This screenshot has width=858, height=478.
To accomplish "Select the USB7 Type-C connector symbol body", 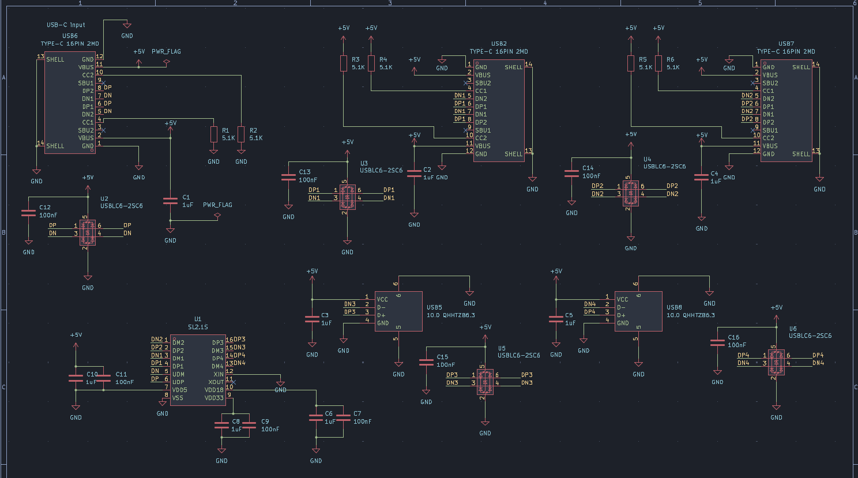I will click(x=786, y=111).
